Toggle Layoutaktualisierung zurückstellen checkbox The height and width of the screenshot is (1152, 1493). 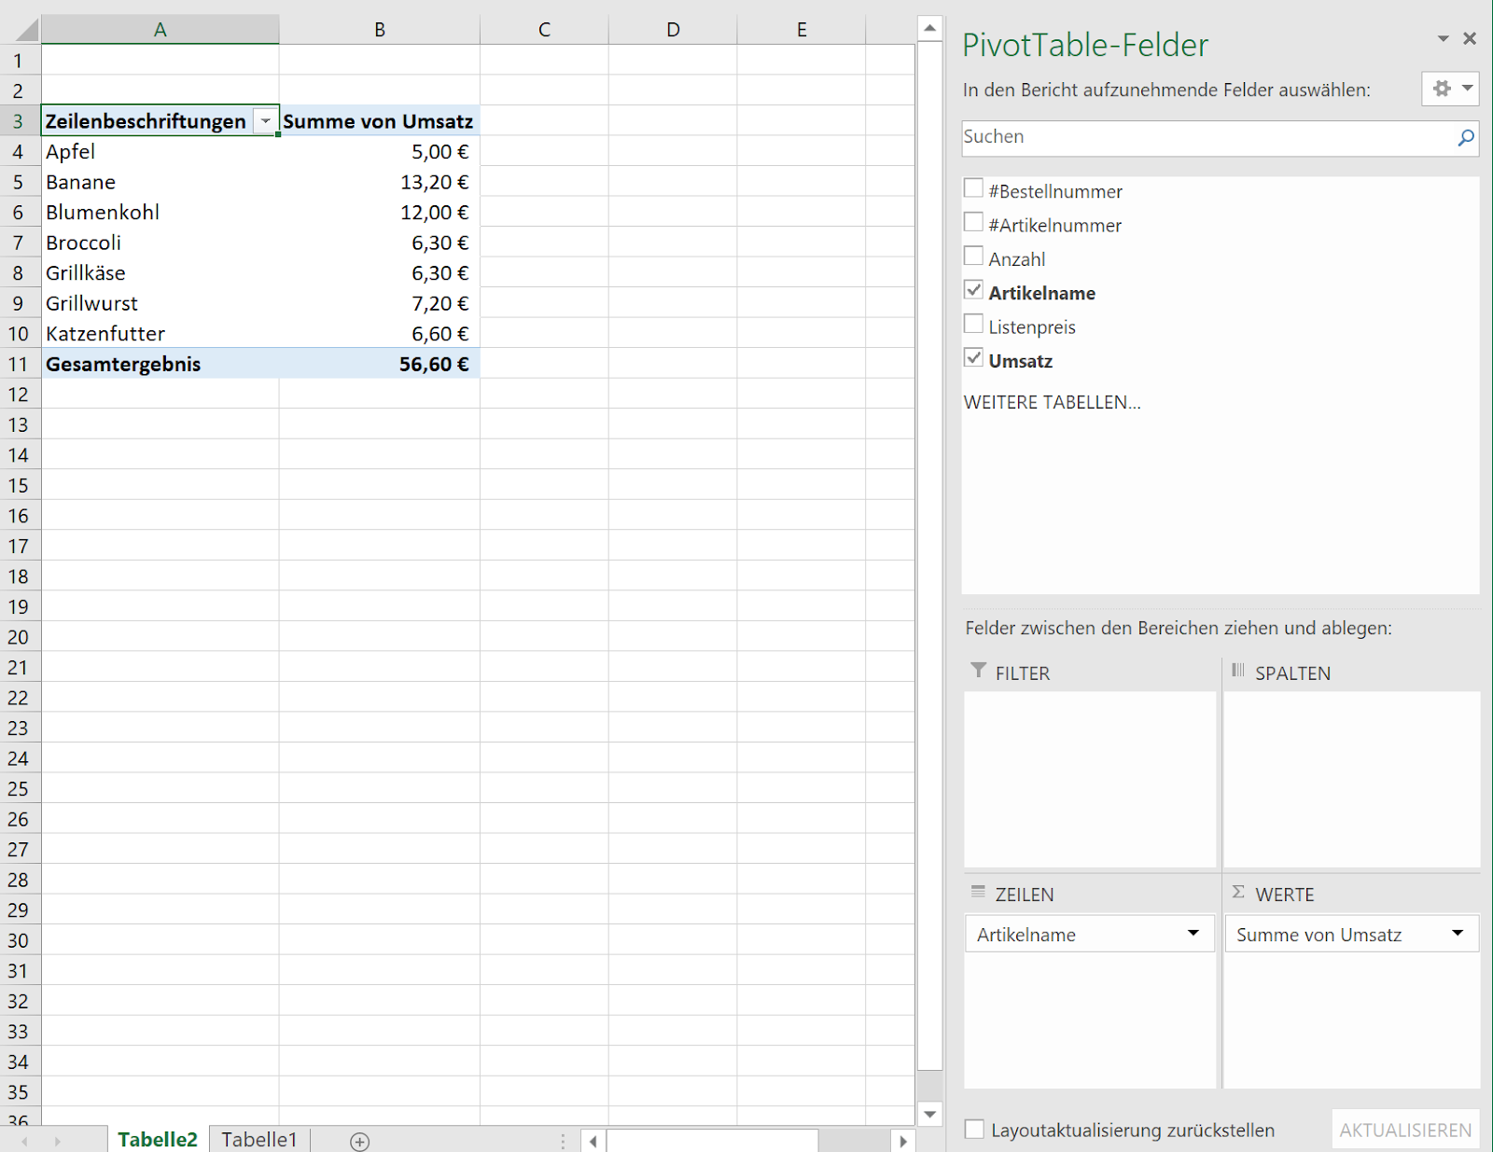(974, 1130)
